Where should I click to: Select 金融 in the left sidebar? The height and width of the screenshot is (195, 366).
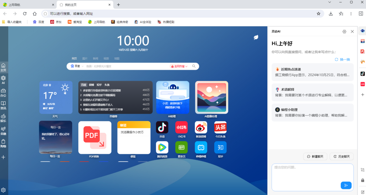3,131
